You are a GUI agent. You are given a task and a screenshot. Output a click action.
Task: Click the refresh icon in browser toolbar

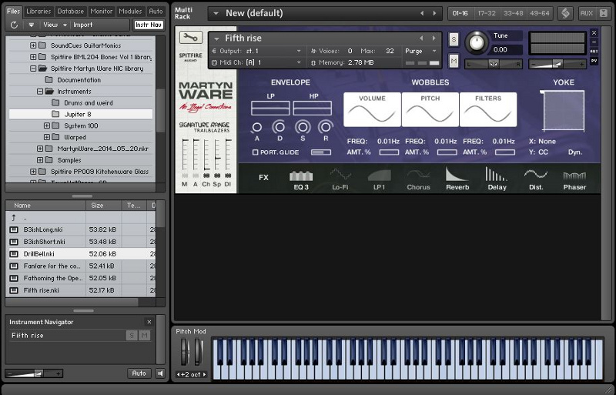pos(14,25)
